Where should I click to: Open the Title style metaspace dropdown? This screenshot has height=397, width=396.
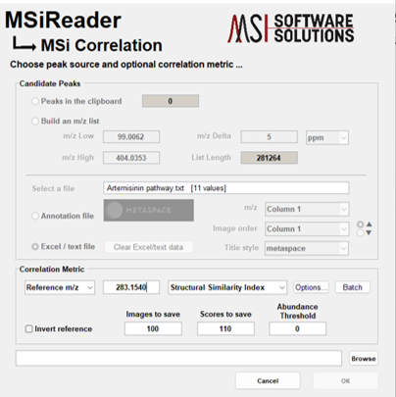[x=307, y=248]
